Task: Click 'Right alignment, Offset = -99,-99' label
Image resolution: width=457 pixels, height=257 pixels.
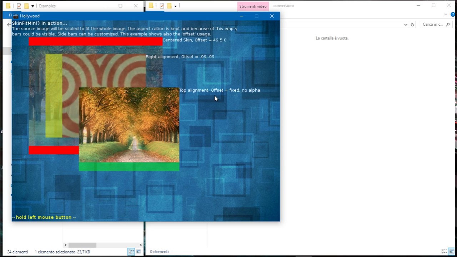Action: click(x=180, y=57)
